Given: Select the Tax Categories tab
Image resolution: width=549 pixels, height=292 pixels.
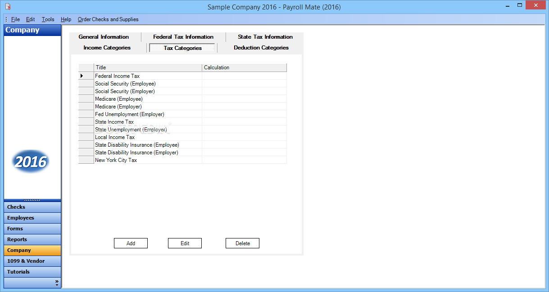Looking at the screenshot, I should tap(183, 48).
